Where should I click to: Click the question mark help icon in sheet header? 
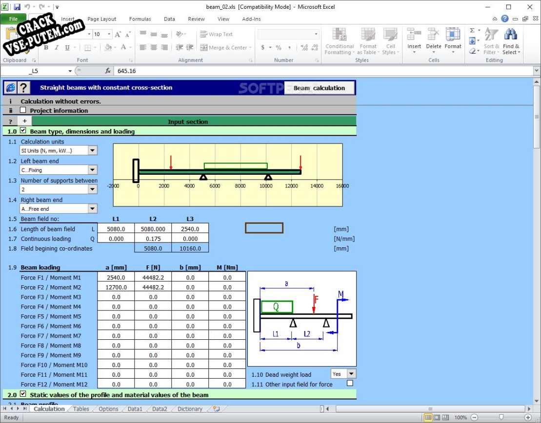coord(23,88)
